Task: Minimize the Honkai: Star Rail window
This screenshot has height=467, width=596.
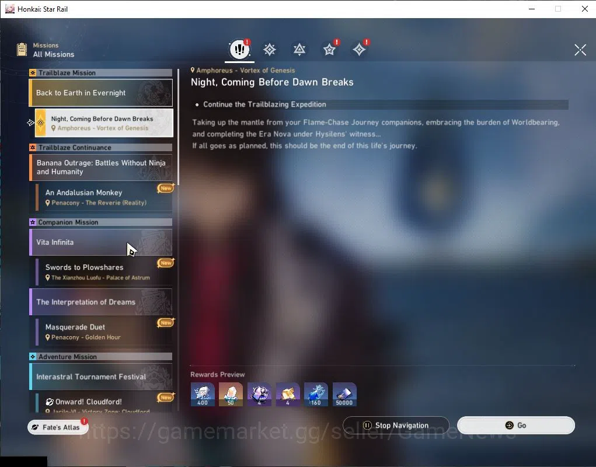Action: [532, 9]
